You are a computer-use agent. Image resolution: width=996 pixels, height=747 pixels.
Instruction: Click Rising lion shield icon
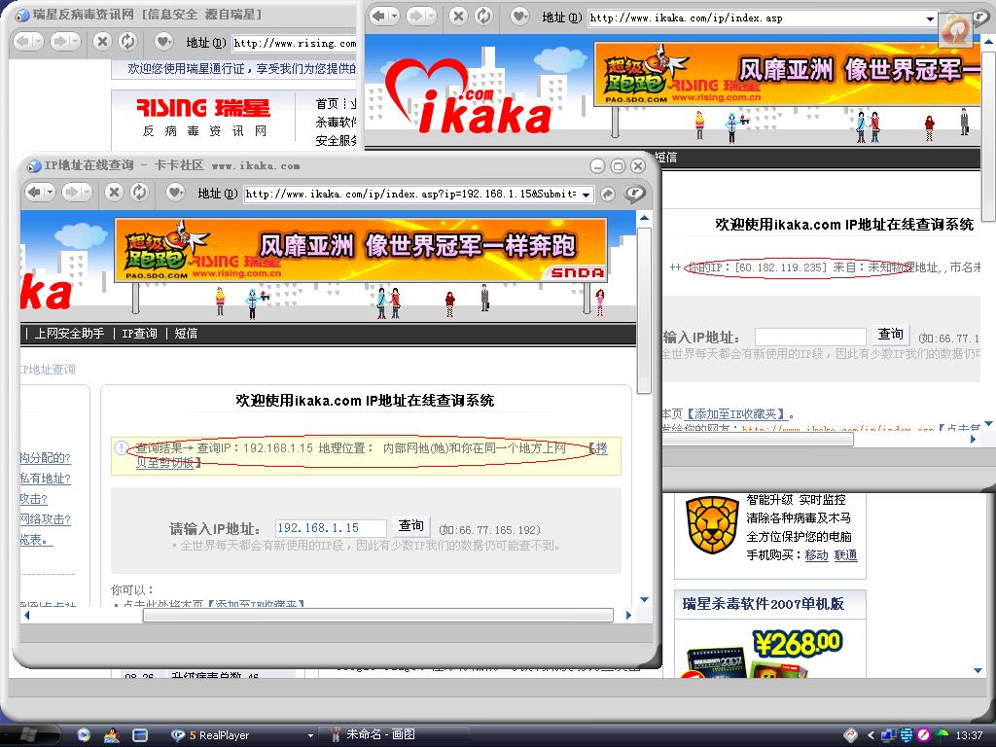click(x=713, y=524)
